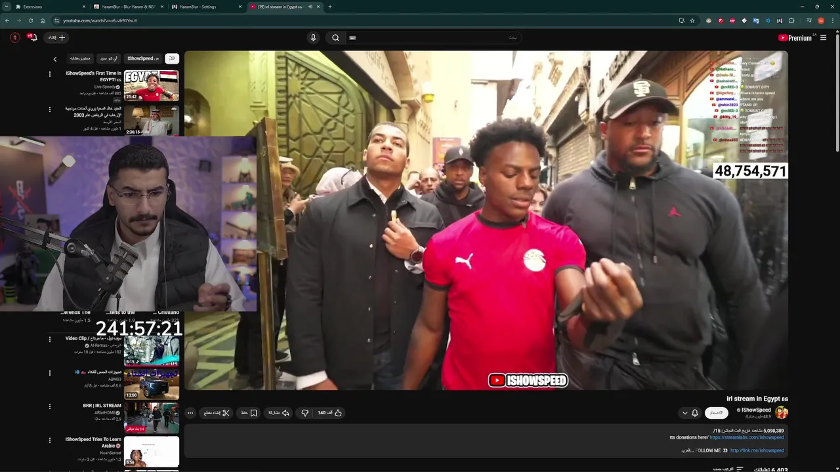This screenshot has height=472, width=840.
Task: Open IShowSpeed channel name link
Action: point(756,410)
